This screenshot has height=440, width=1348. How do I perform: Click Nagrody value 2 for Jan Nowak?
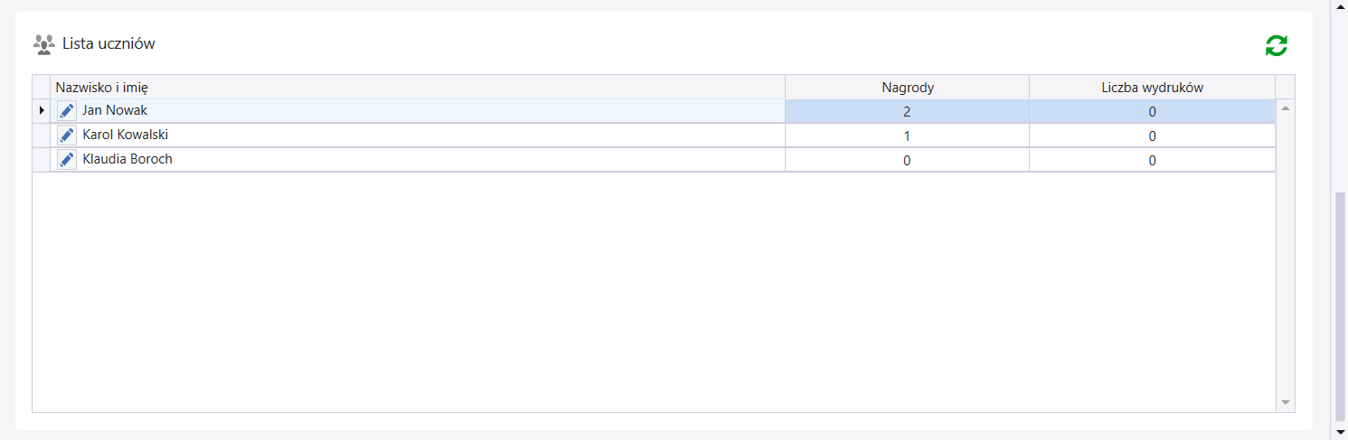click(x=907, y=112)
